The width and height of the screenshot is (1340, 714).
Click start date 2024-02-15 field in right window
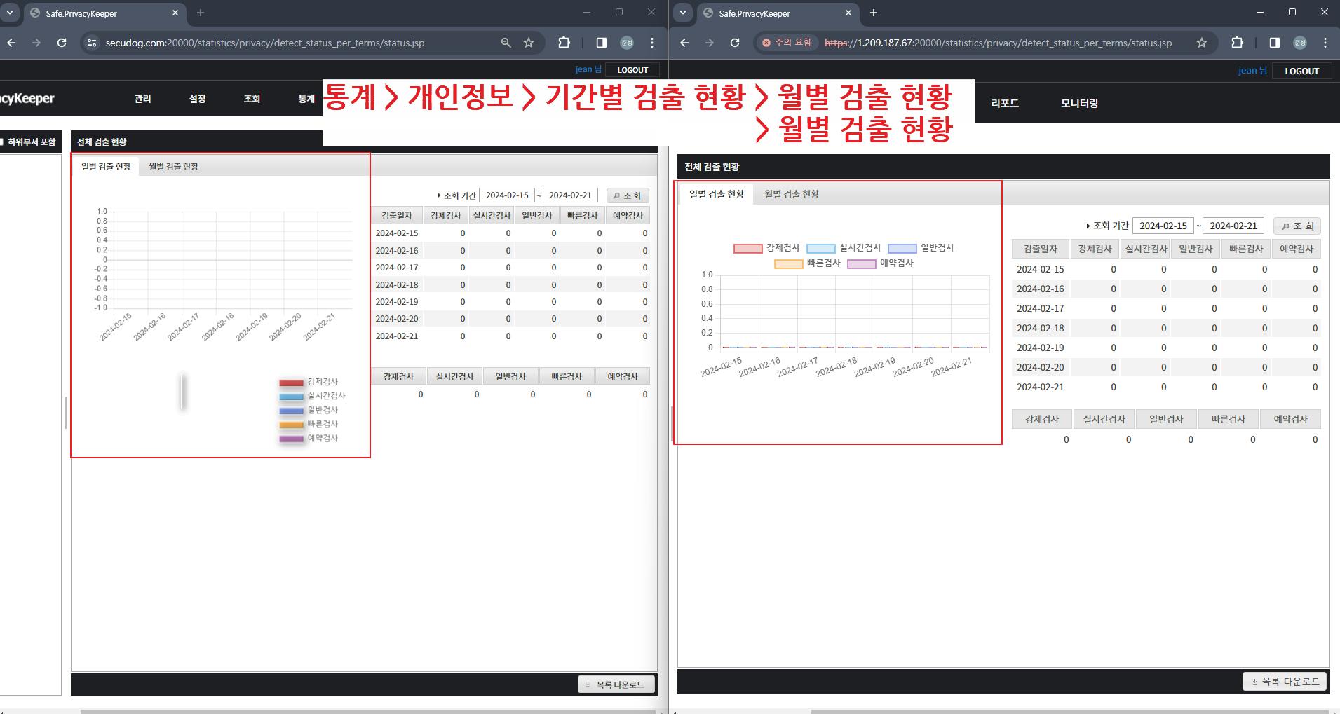click(x=1163, y=226)
